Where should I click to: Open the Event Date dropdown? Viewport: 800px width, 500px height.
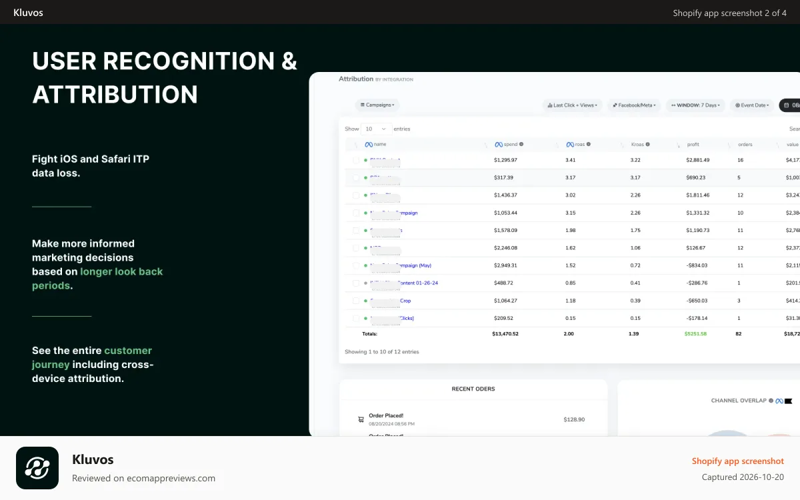pos(752,105)
